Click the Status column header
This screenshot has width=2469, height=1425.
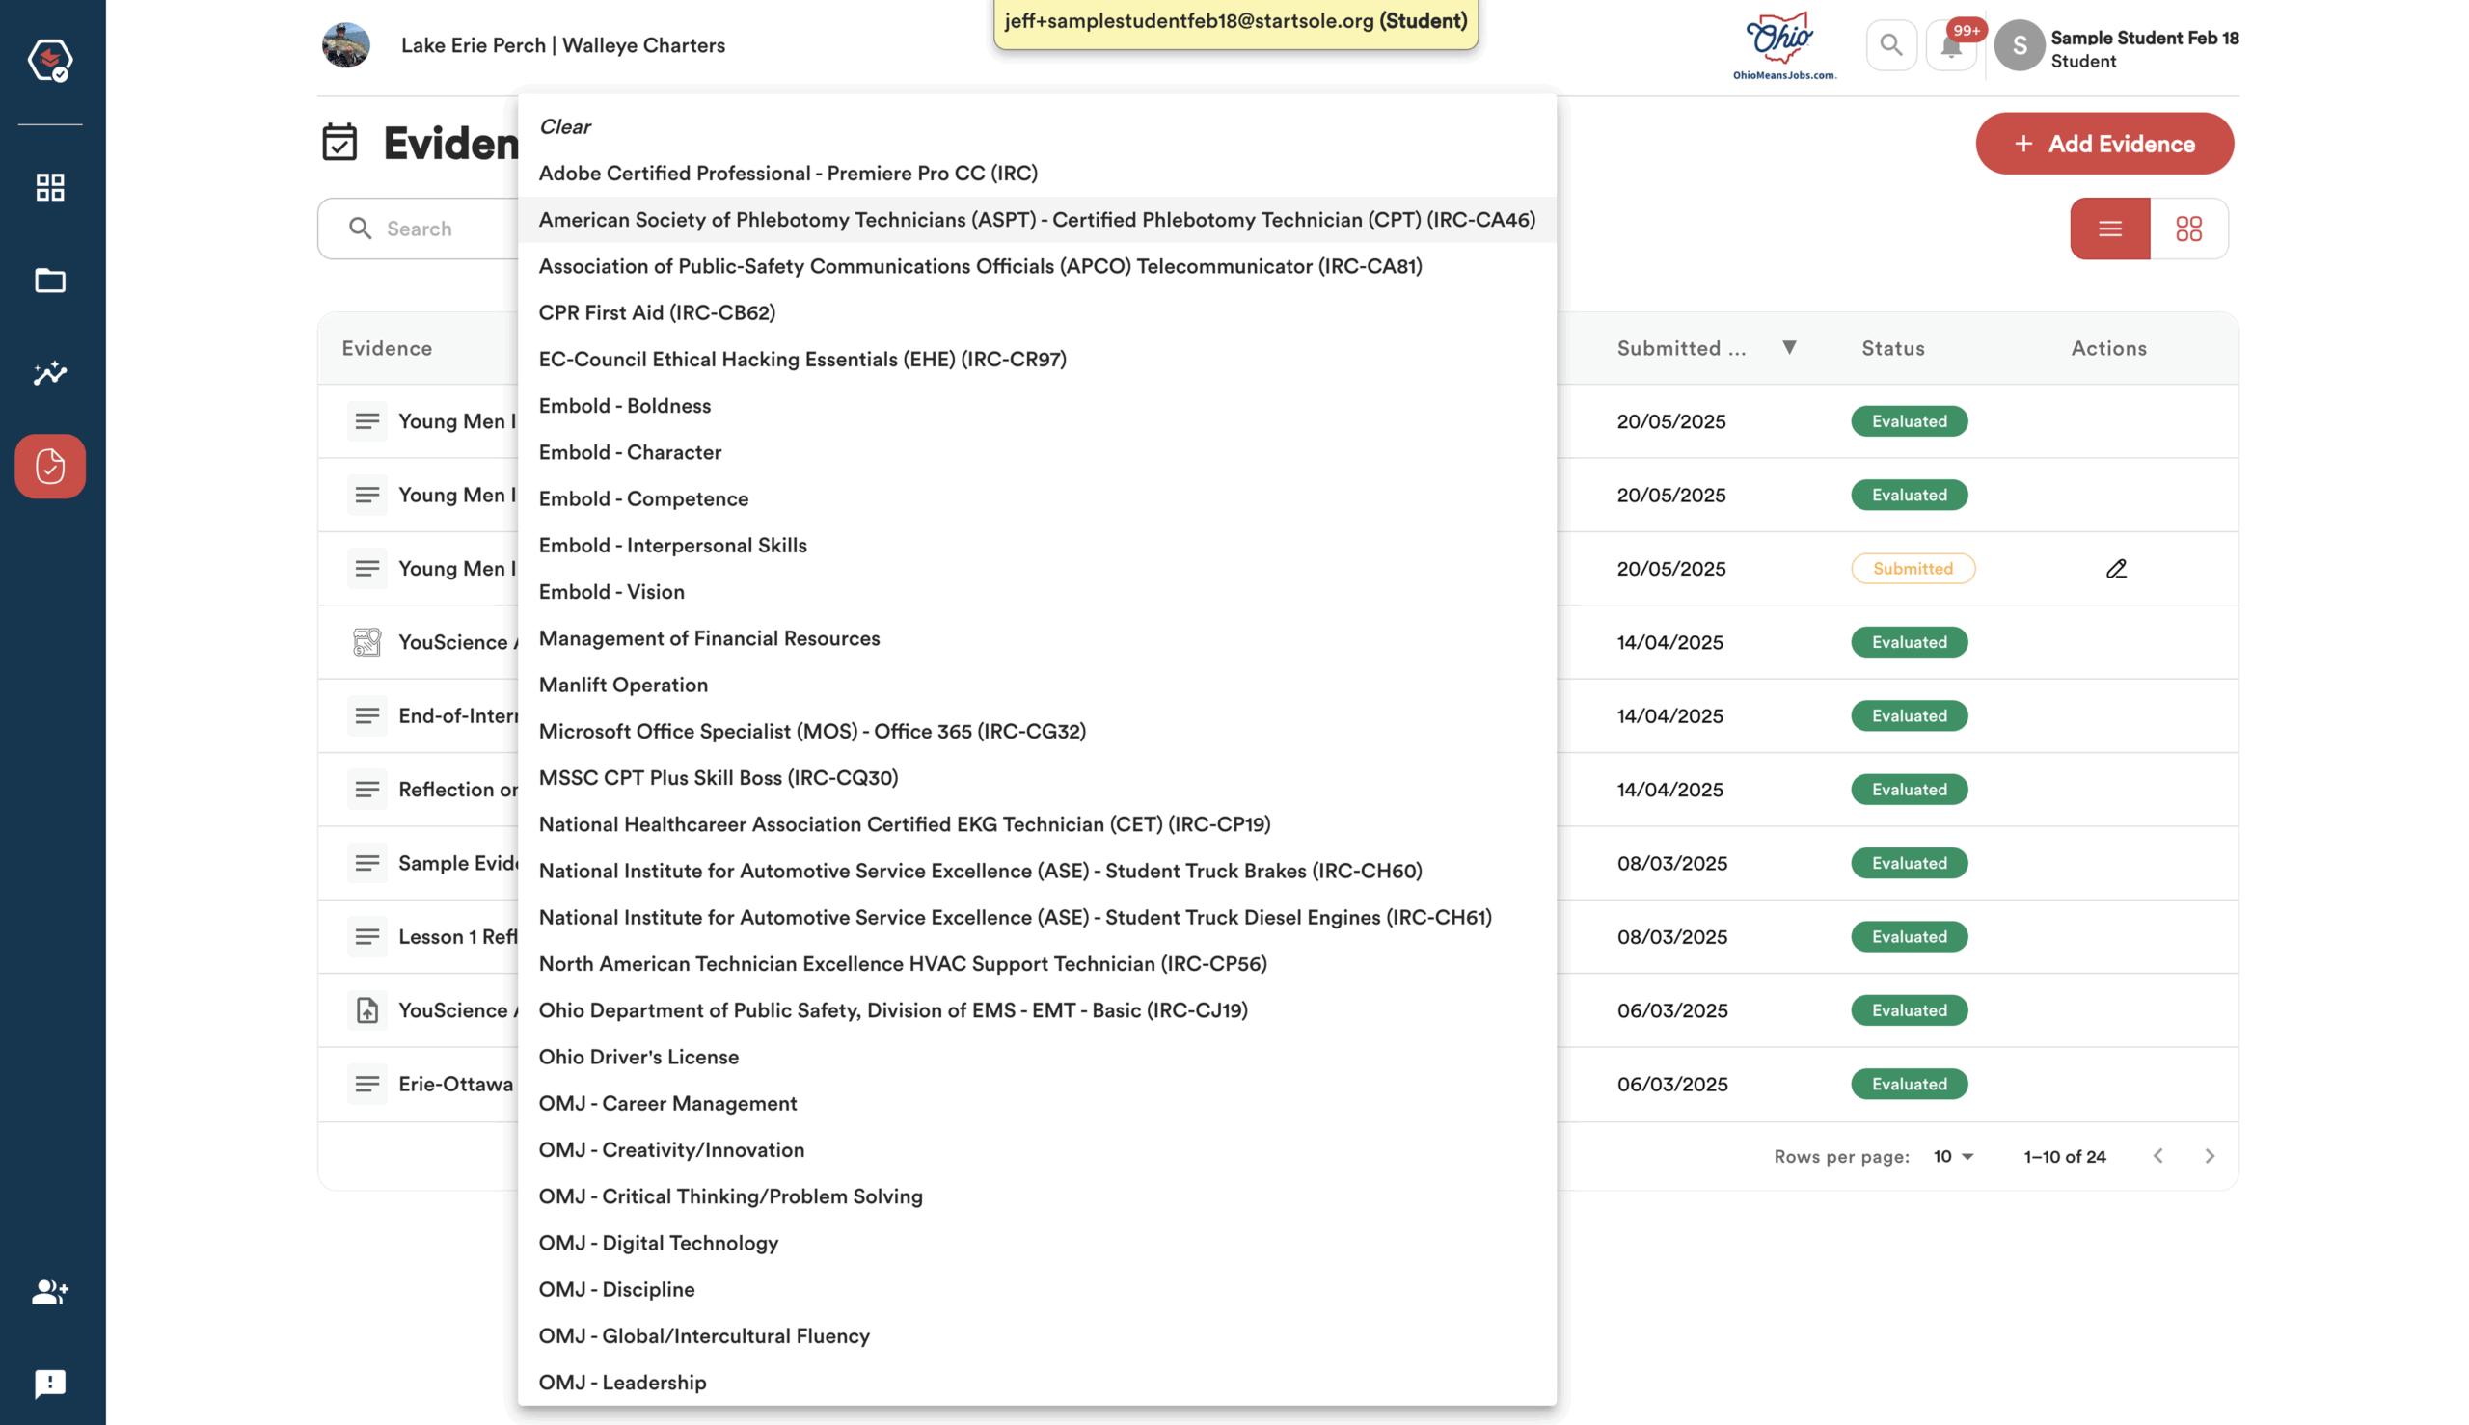point(1891,347)
